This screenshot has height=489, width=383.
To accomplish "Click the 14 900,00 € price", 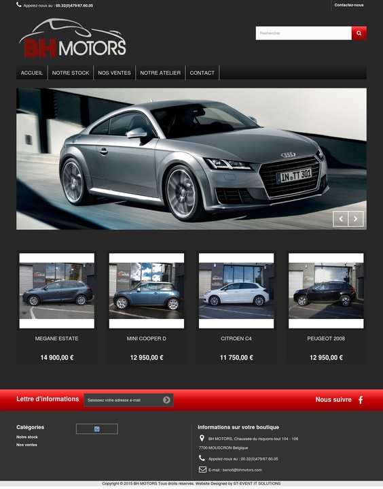I will (x=56, y=358).
